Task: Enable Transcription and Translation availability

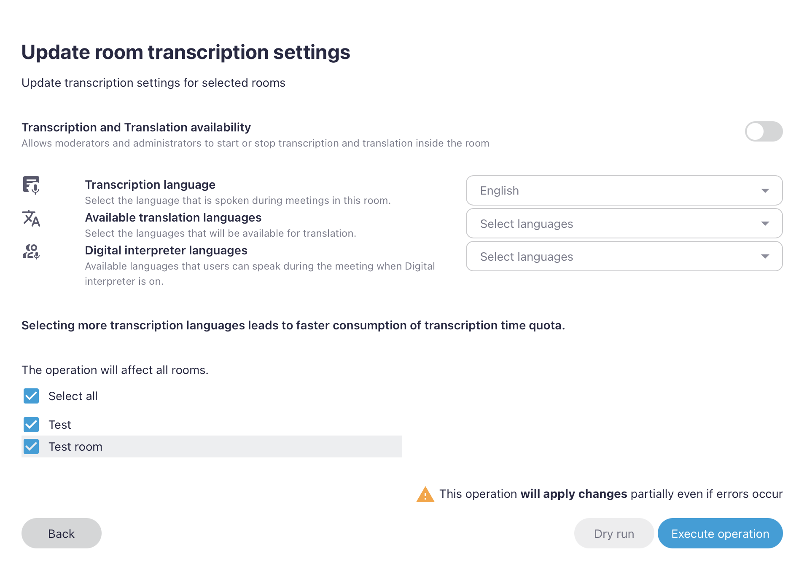Action: tap(763, 131)
